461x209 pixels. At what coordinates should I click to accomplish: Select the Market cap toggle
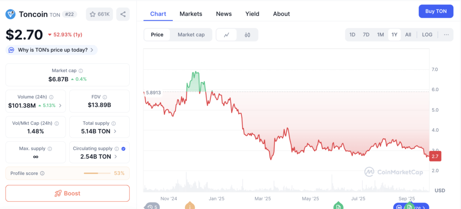pos(191,35)
